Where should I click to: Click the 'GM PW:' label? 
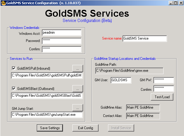146,80
